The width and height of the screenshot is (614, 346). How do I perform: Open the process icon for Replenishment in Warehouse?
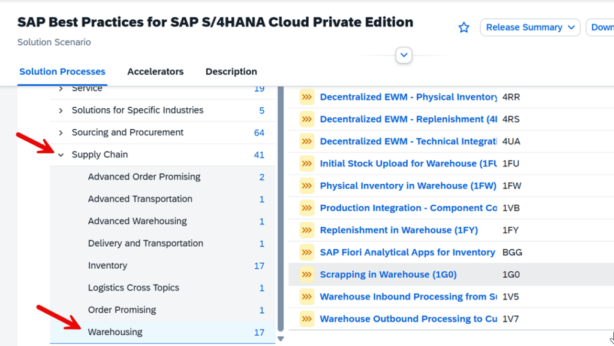[x=306, y=230]
